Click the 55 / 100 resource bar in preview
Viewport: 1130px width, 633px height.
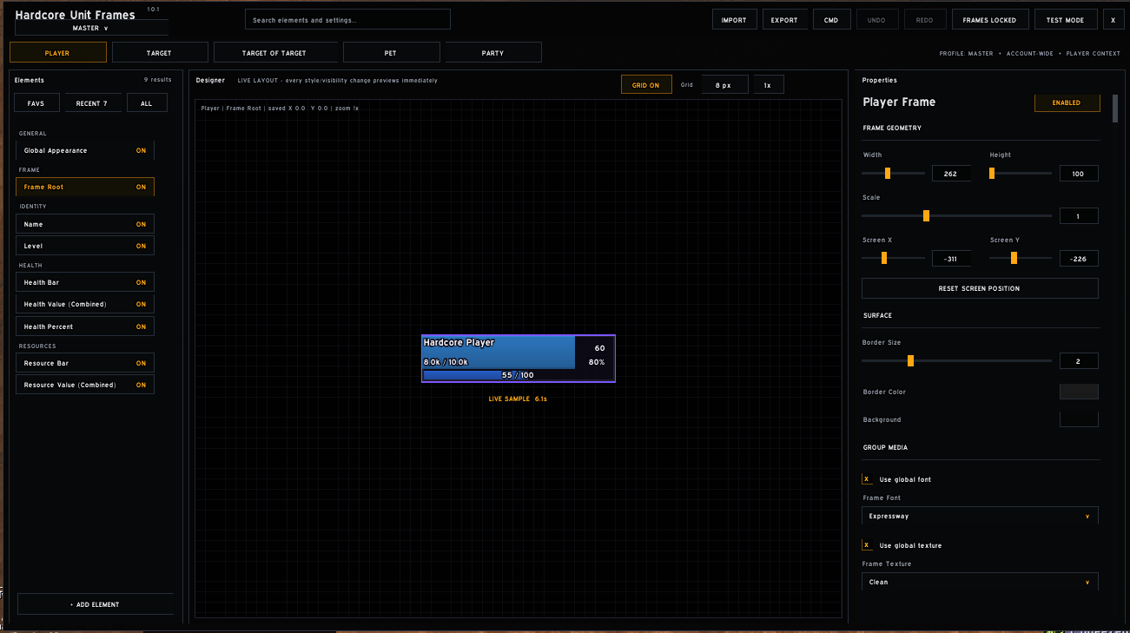coord(519,375)
